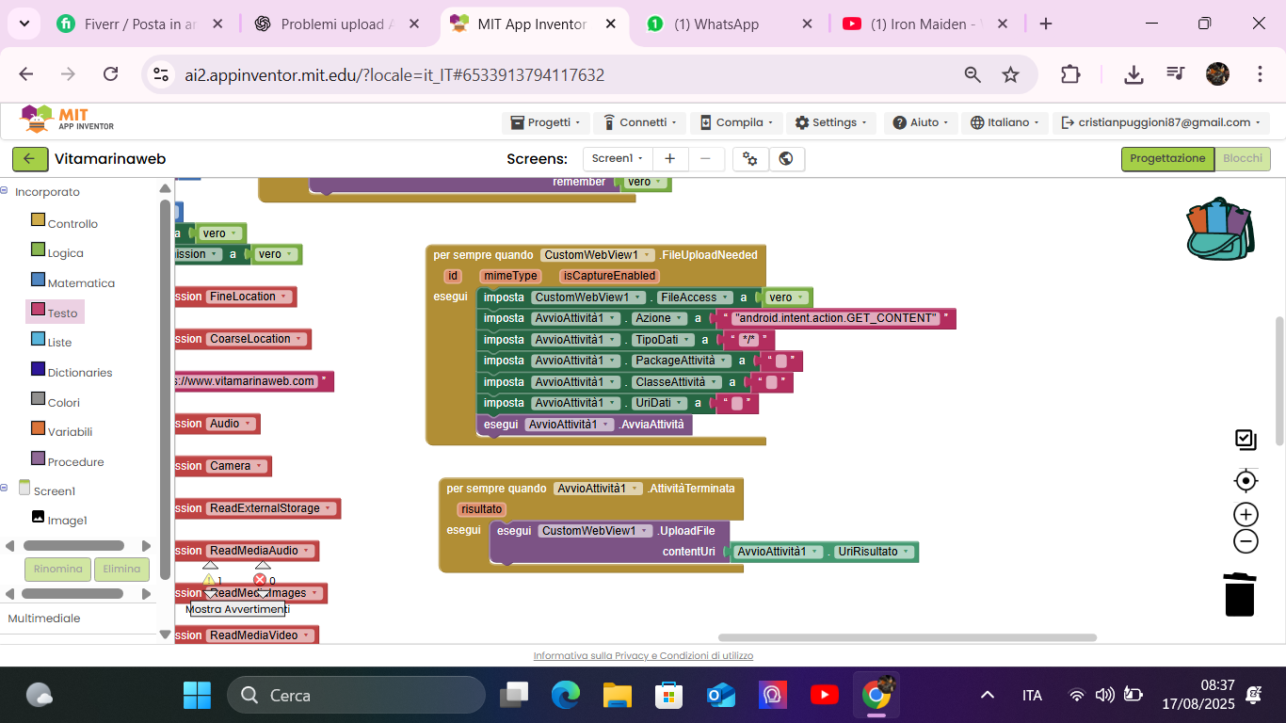The width and height of the screenshot is (1286, 723).
Task: Switch to Progettazione designer view
Action: pos(1166,159)
